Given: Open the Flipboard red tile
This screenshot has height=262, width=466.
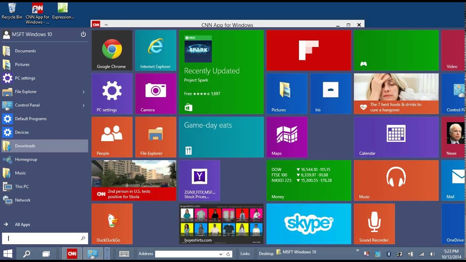Looking at the screenshot, I should coord(309,50).
